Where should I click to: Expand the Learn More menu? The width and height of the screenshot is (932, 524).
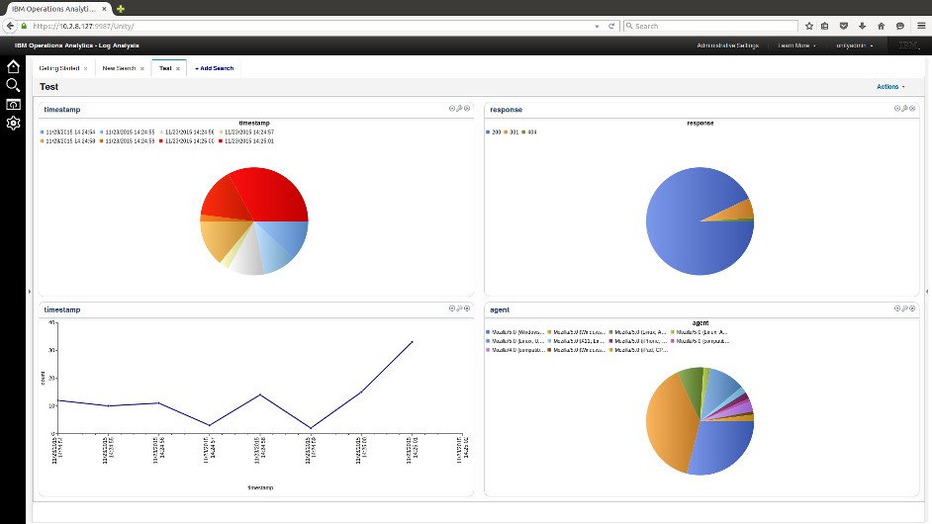pyautogui.click(x=796, y=45)
